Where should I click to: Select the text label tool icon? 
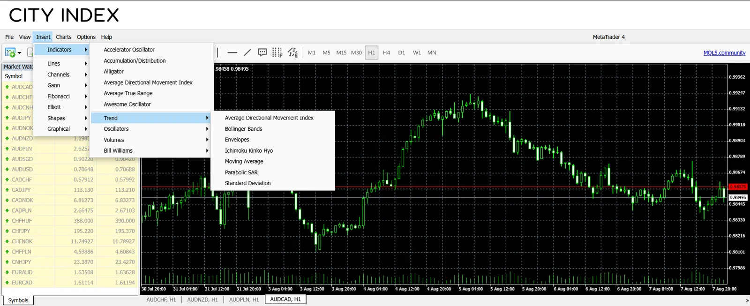click(262, 52)
